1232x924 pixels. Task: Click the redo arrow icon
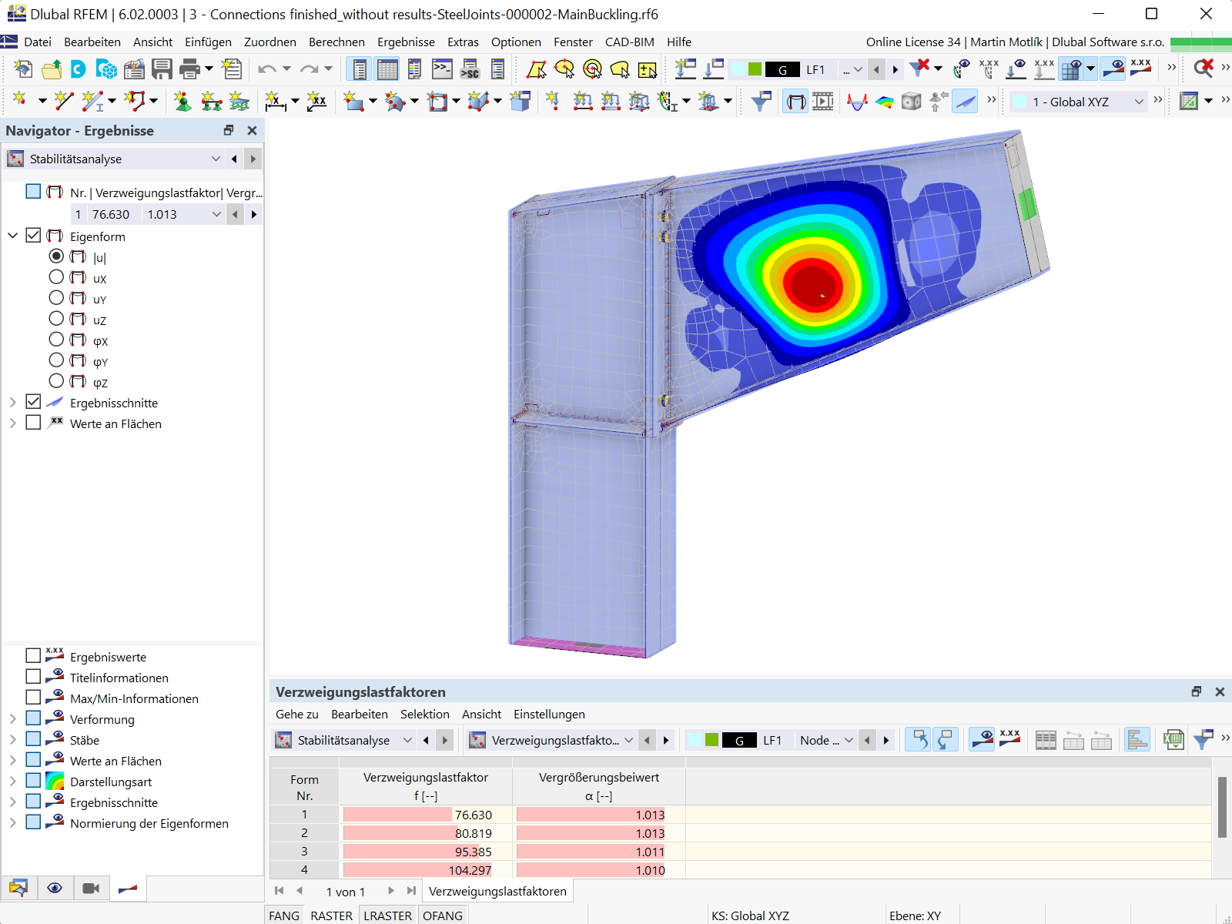[309, 69]
